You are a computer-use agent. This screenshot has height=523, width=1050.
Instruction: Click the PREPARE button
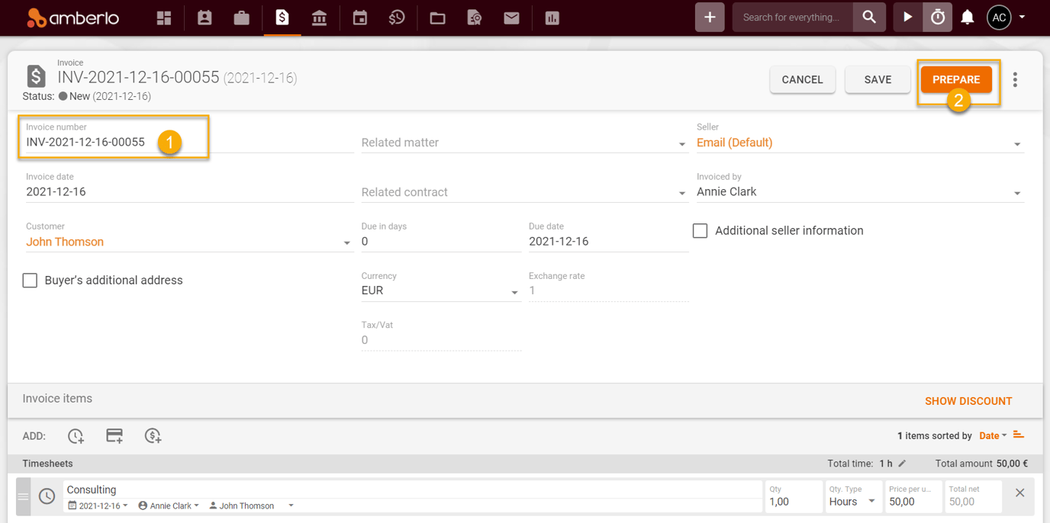tap(957, 79)
